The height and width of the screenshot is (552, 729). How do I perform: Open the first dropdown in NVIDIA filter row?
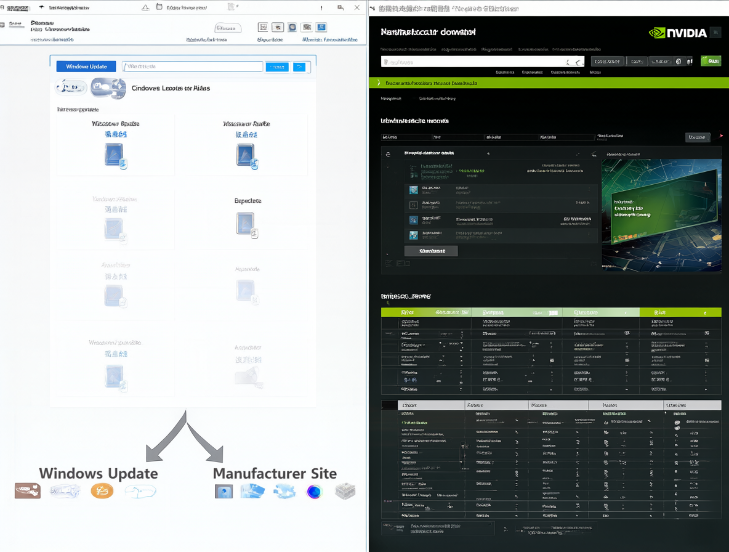pos(406,137)
